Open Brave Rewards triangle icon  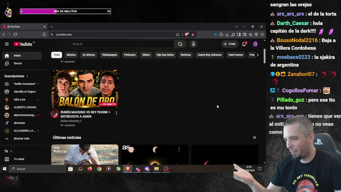tap(193, 34)
